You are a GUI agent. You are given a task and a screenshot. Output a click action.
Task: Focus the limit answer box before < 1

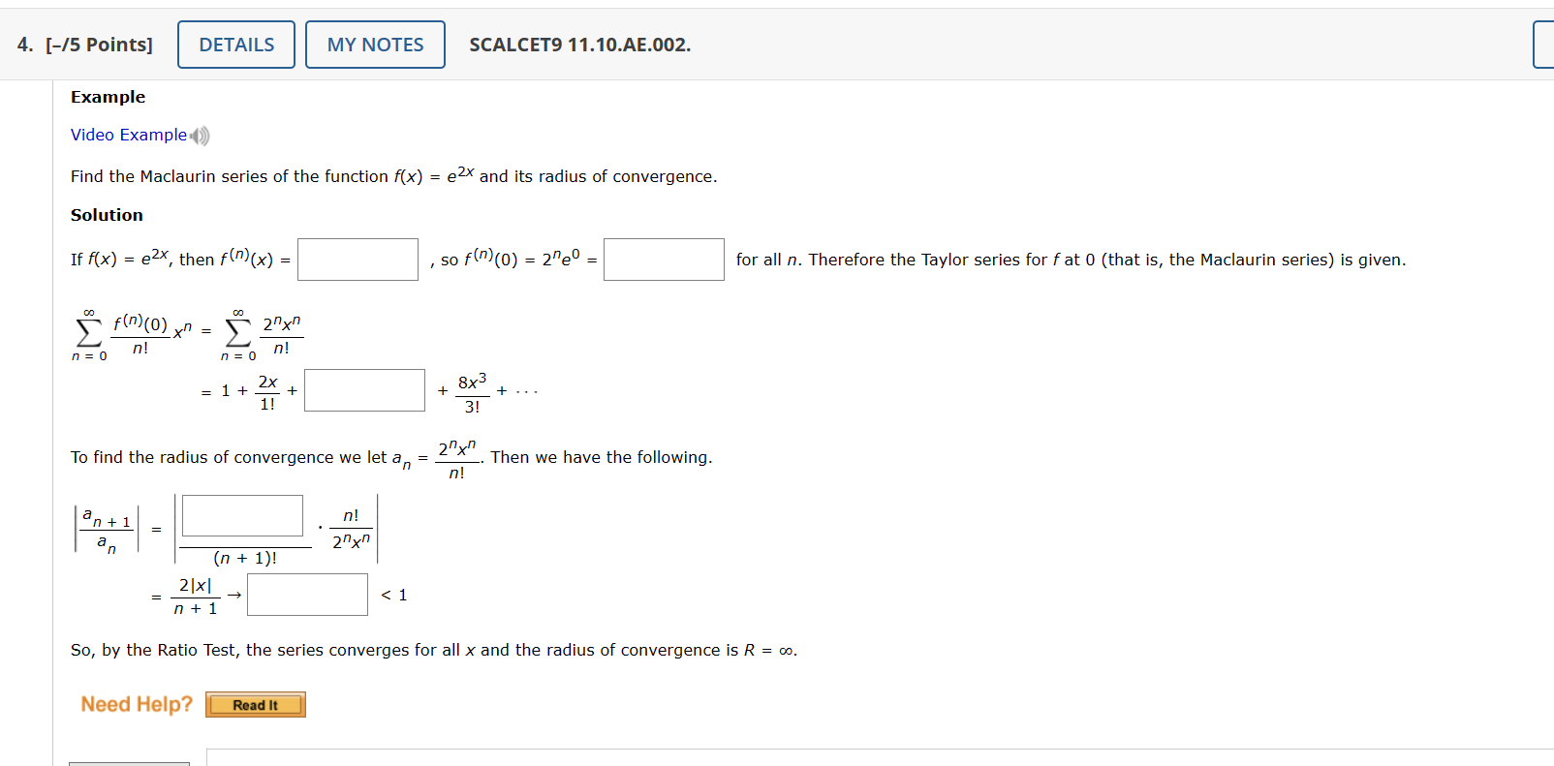click(306, 594)
